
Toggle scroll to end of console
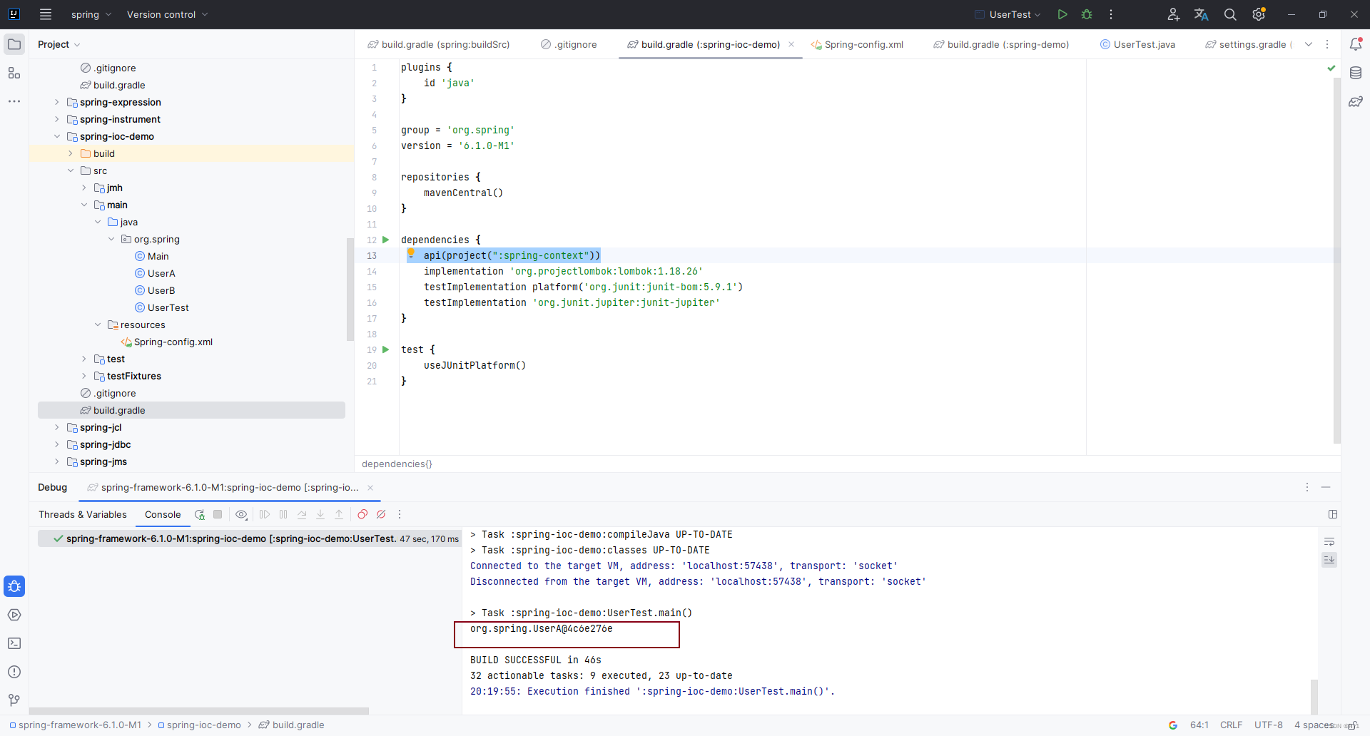[1329, 560]
